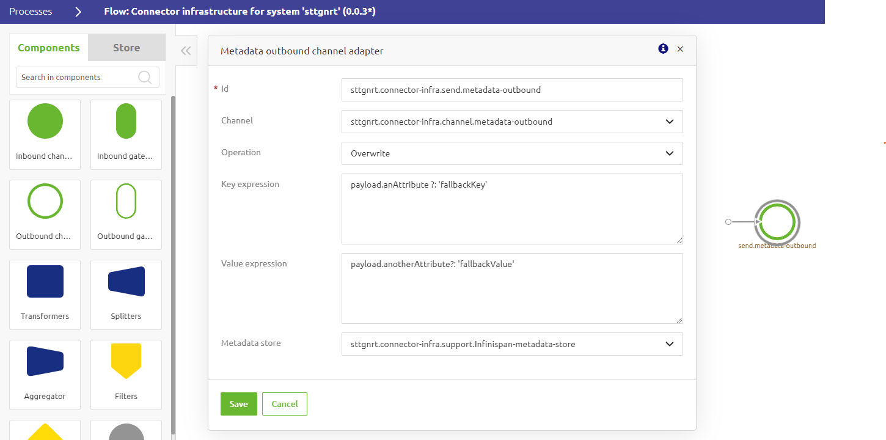Open the Operation dropdown
The width and height of the screenshot is (886, 440).
click(x=669, y=153)
